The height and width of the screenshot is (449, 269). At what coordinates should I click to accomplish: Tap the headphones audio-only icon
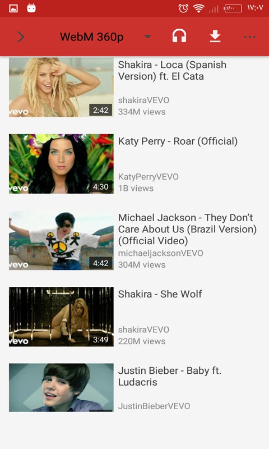tap(179, 36)
